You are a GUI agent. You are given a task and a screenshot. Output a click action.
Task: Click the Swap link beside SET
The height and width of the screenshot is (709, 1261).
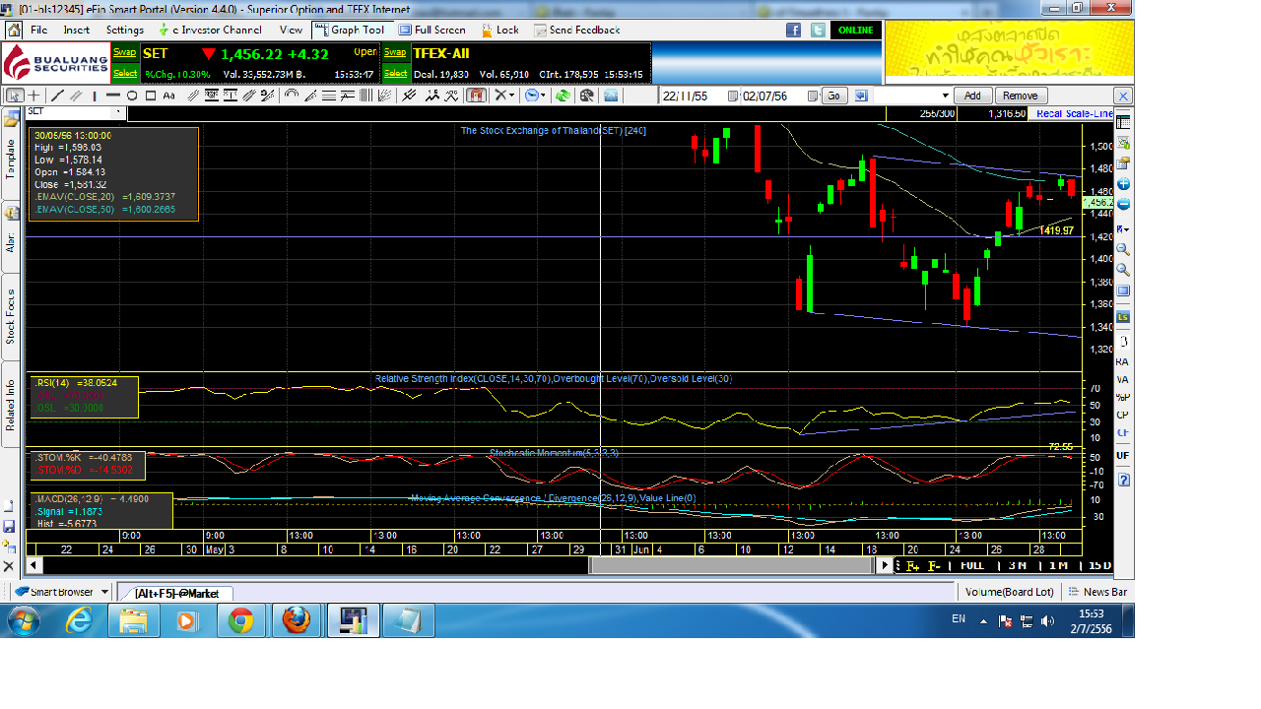125,52
